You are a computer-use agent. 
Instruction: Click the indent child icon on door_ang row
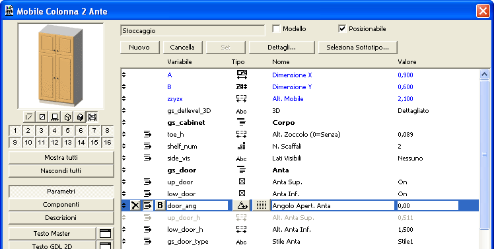tap(147, 205)
